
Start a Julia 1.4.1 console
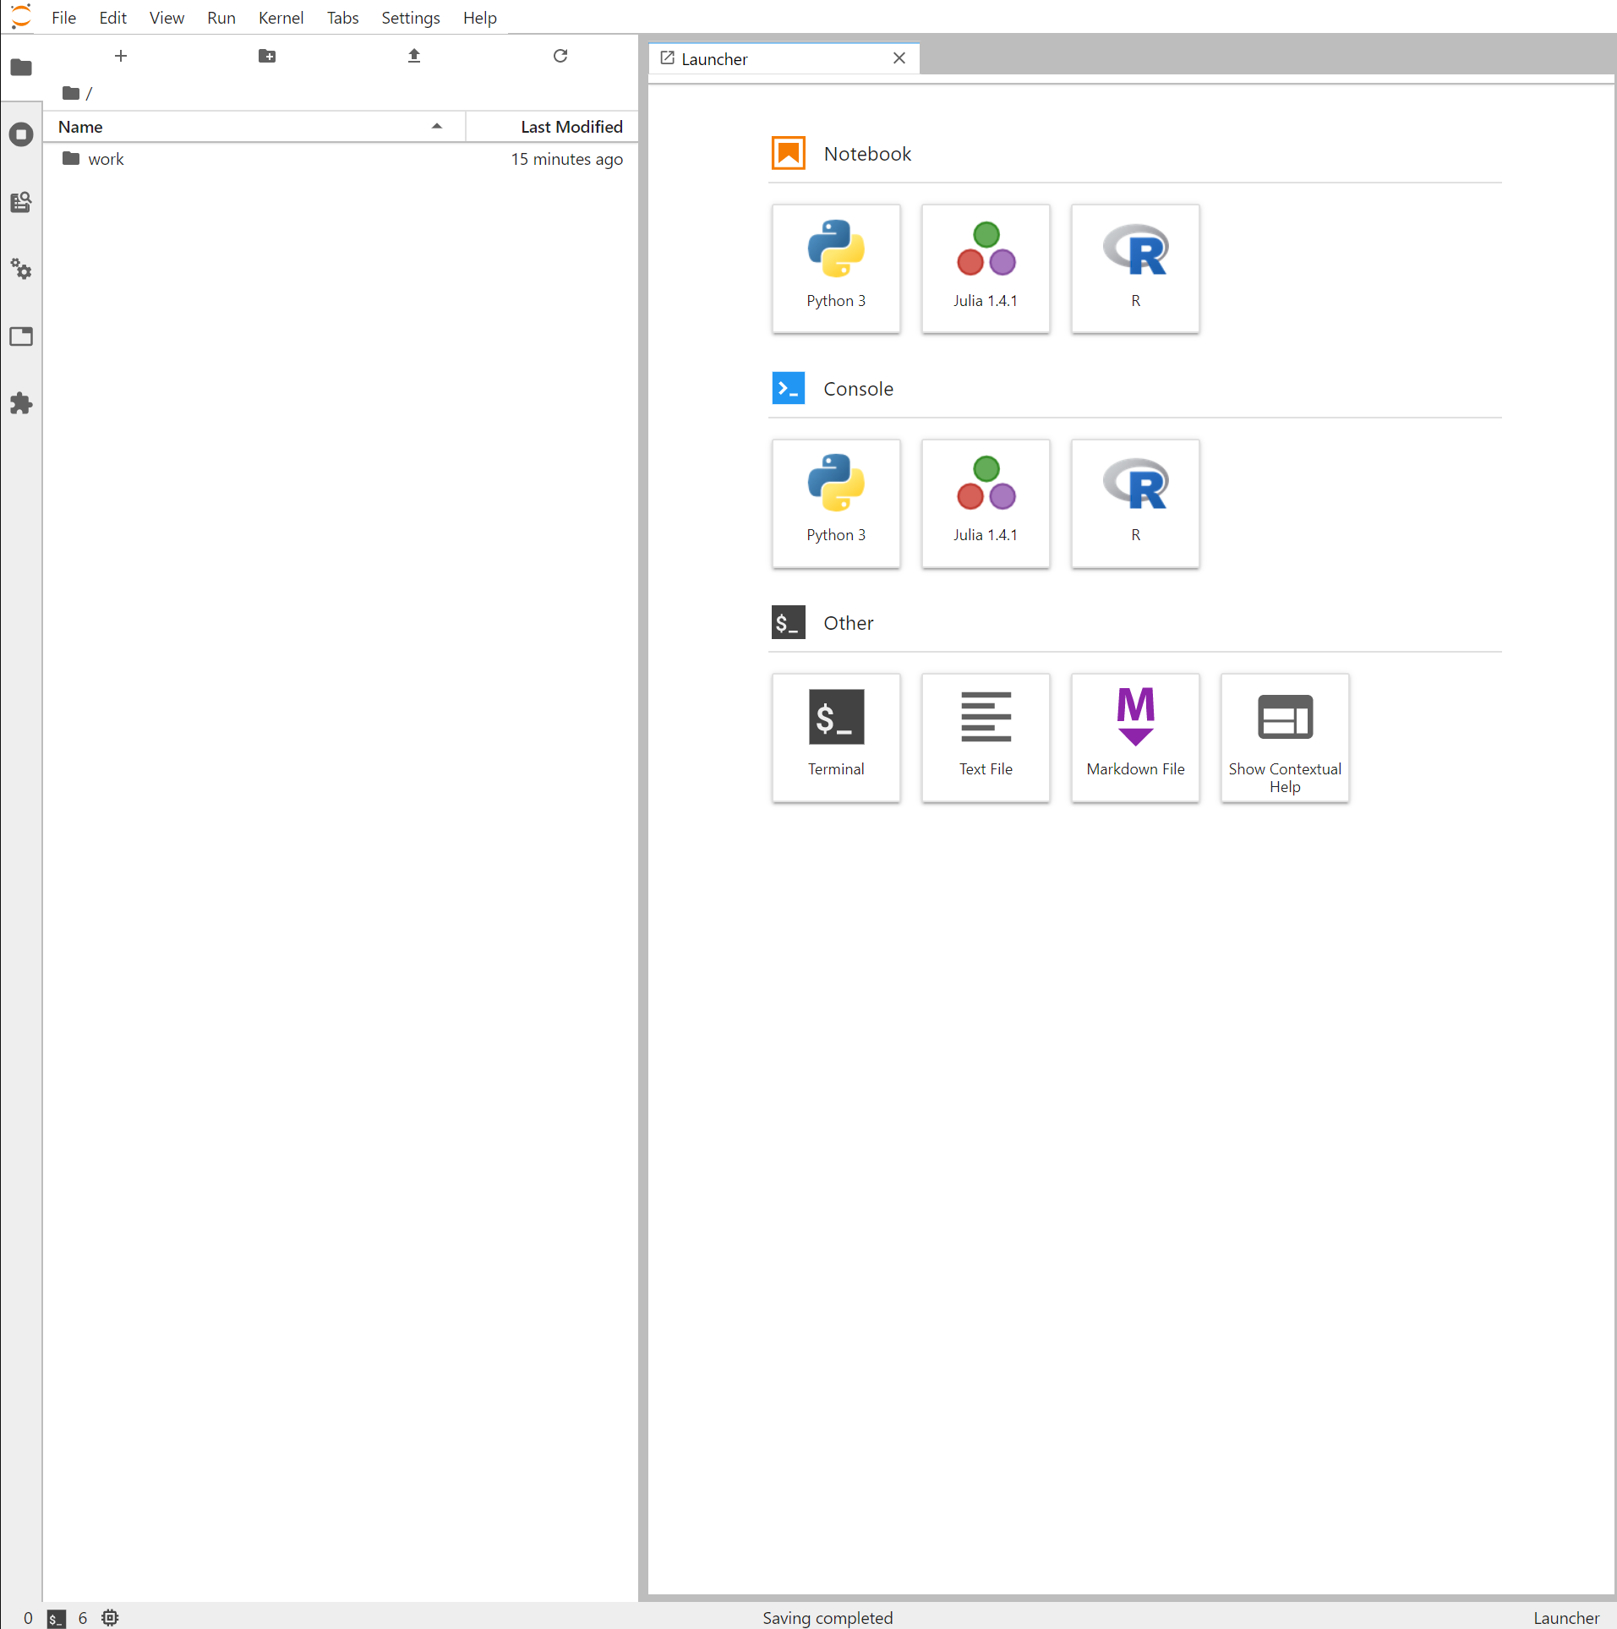[986, 503]
